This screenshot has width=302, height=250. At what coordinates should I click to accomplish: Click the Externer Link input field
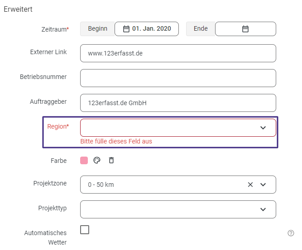point(177,53)
